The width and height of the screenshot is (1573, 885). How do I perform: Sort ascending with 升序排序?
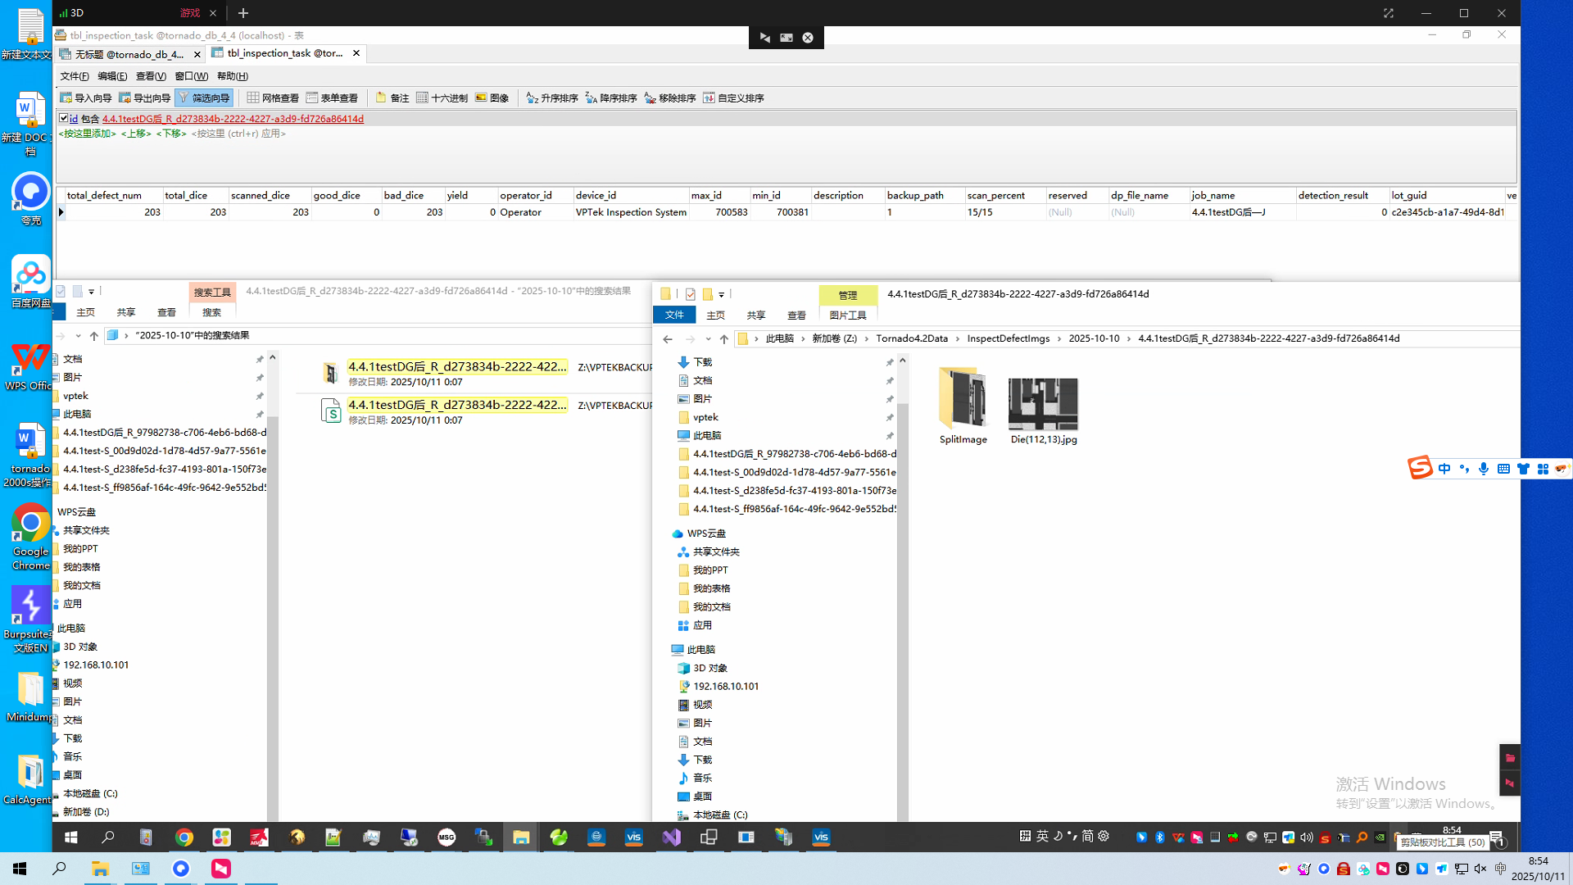(x=551, y=98)
